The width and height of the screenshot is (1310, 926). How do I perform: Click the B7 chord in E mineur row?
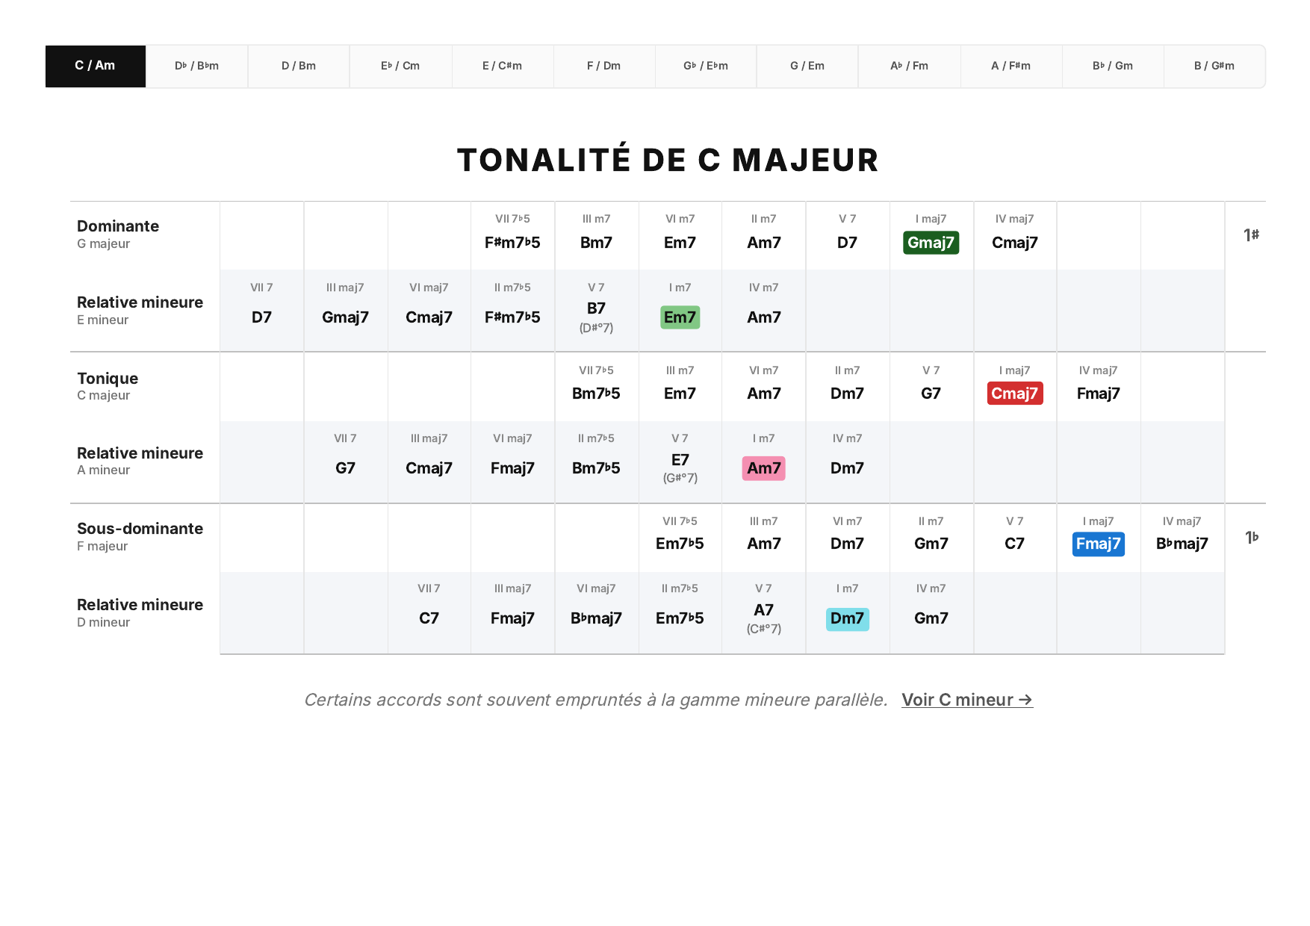coord(596,308)
